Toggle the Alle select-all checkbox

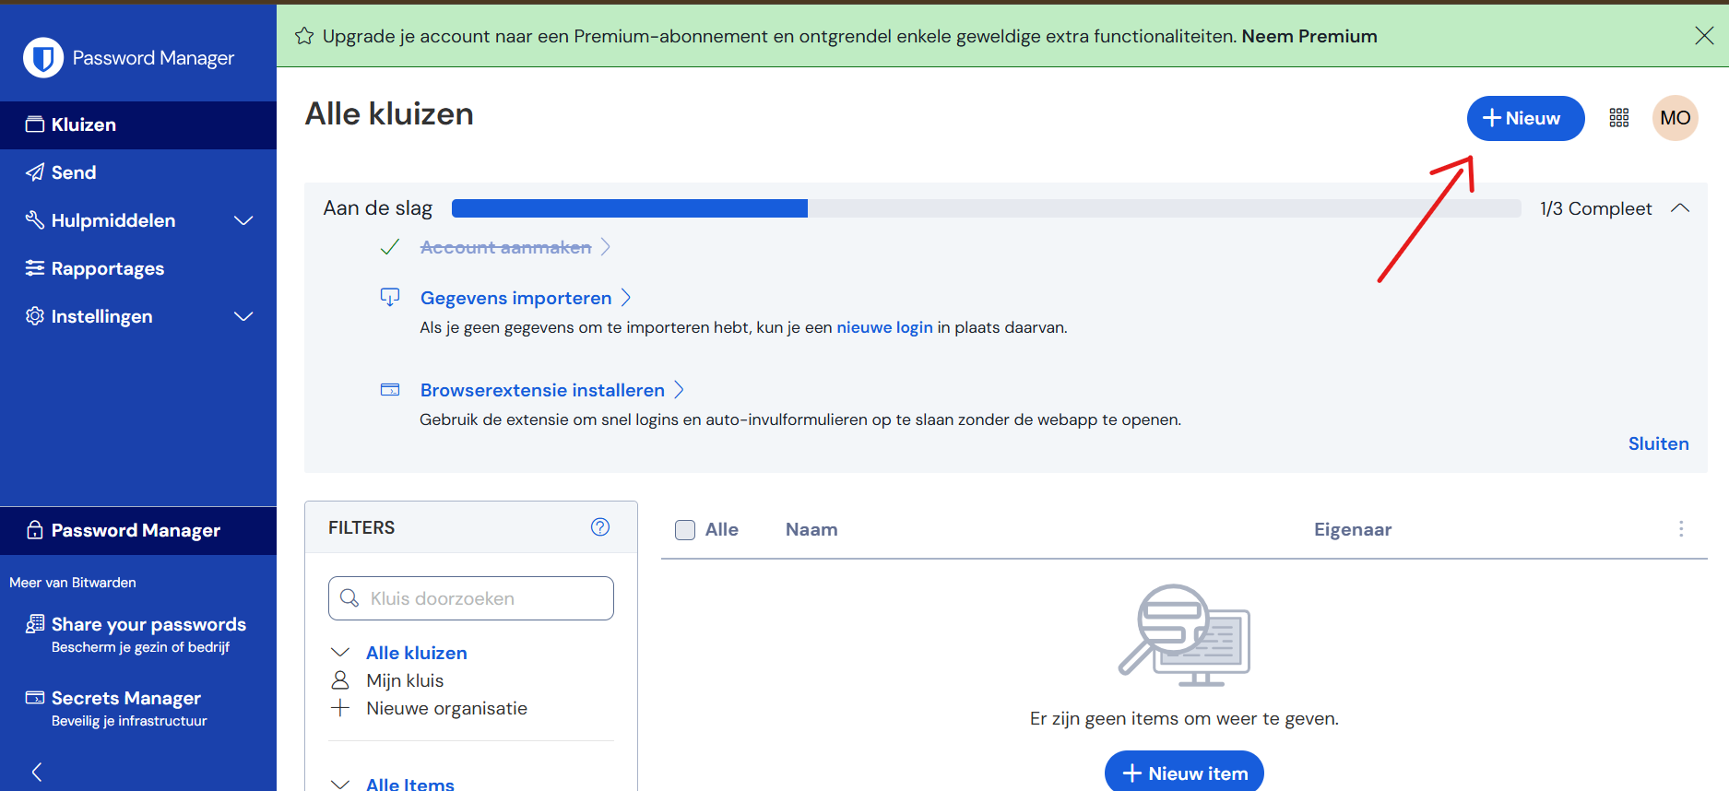pyautogui.click(x=685, y=530)
